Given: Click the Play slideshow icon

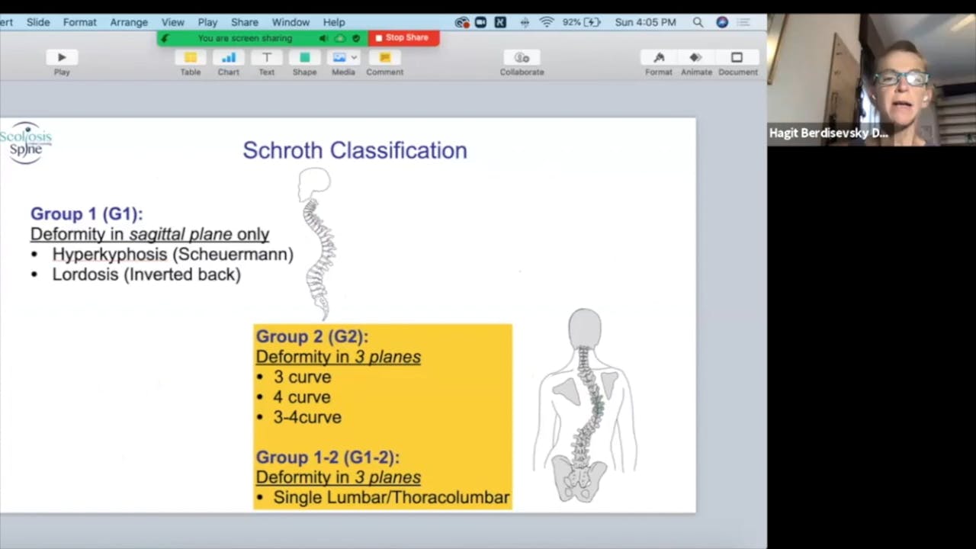Looking at the screenshot, I should click(x=62, y=58).
